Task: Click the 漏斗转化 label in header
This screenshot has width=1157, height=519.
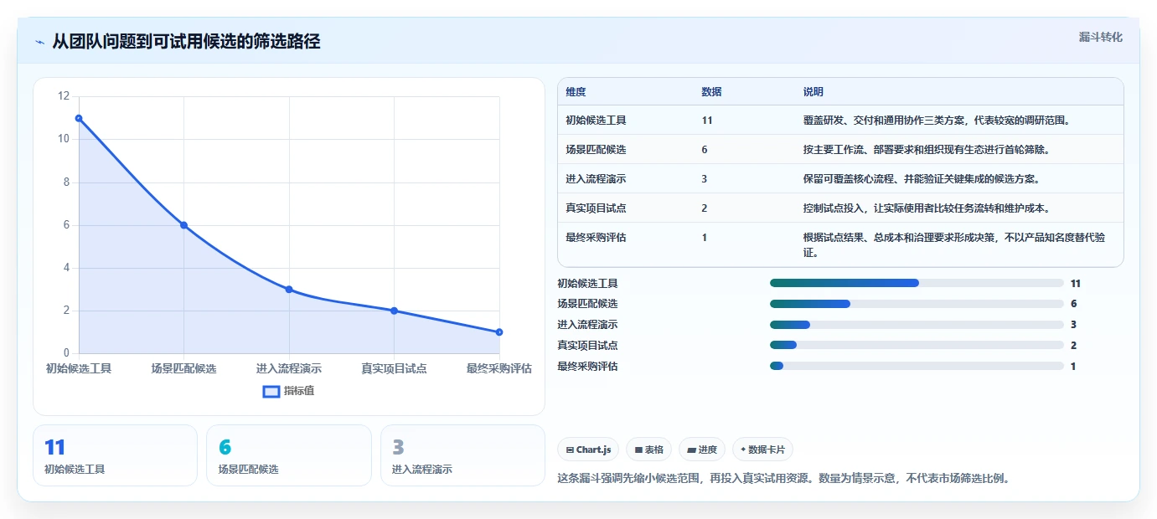Action: [x=1100, y=37]
